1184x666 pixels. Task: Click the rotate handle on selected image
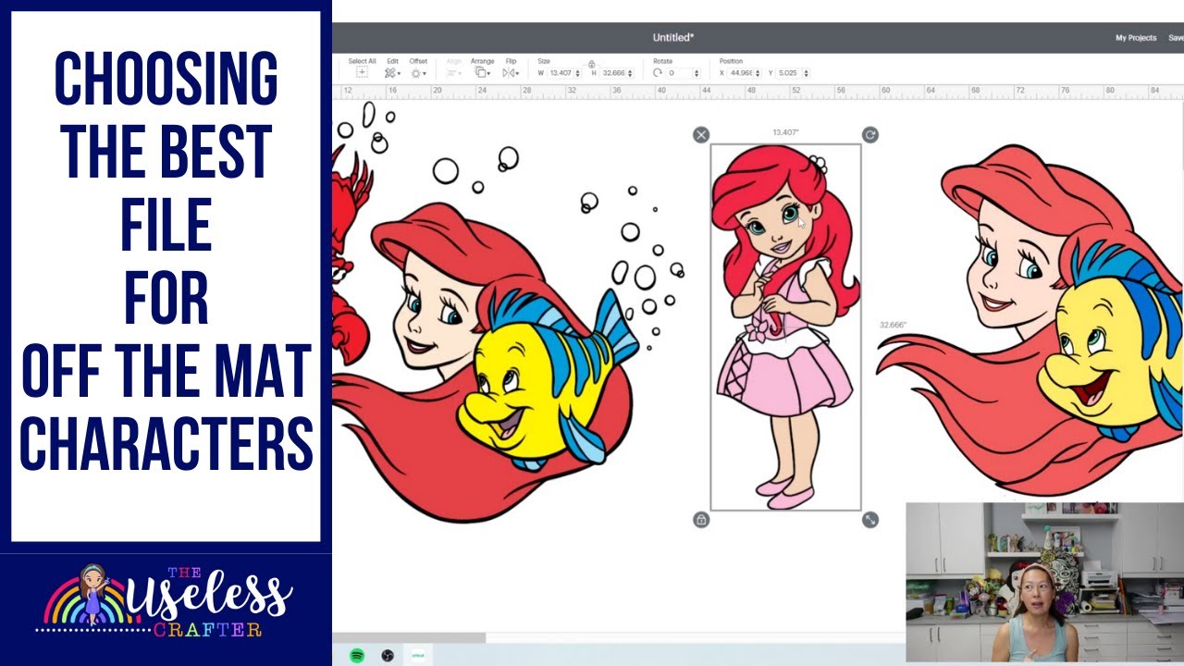tap(869, 135)
